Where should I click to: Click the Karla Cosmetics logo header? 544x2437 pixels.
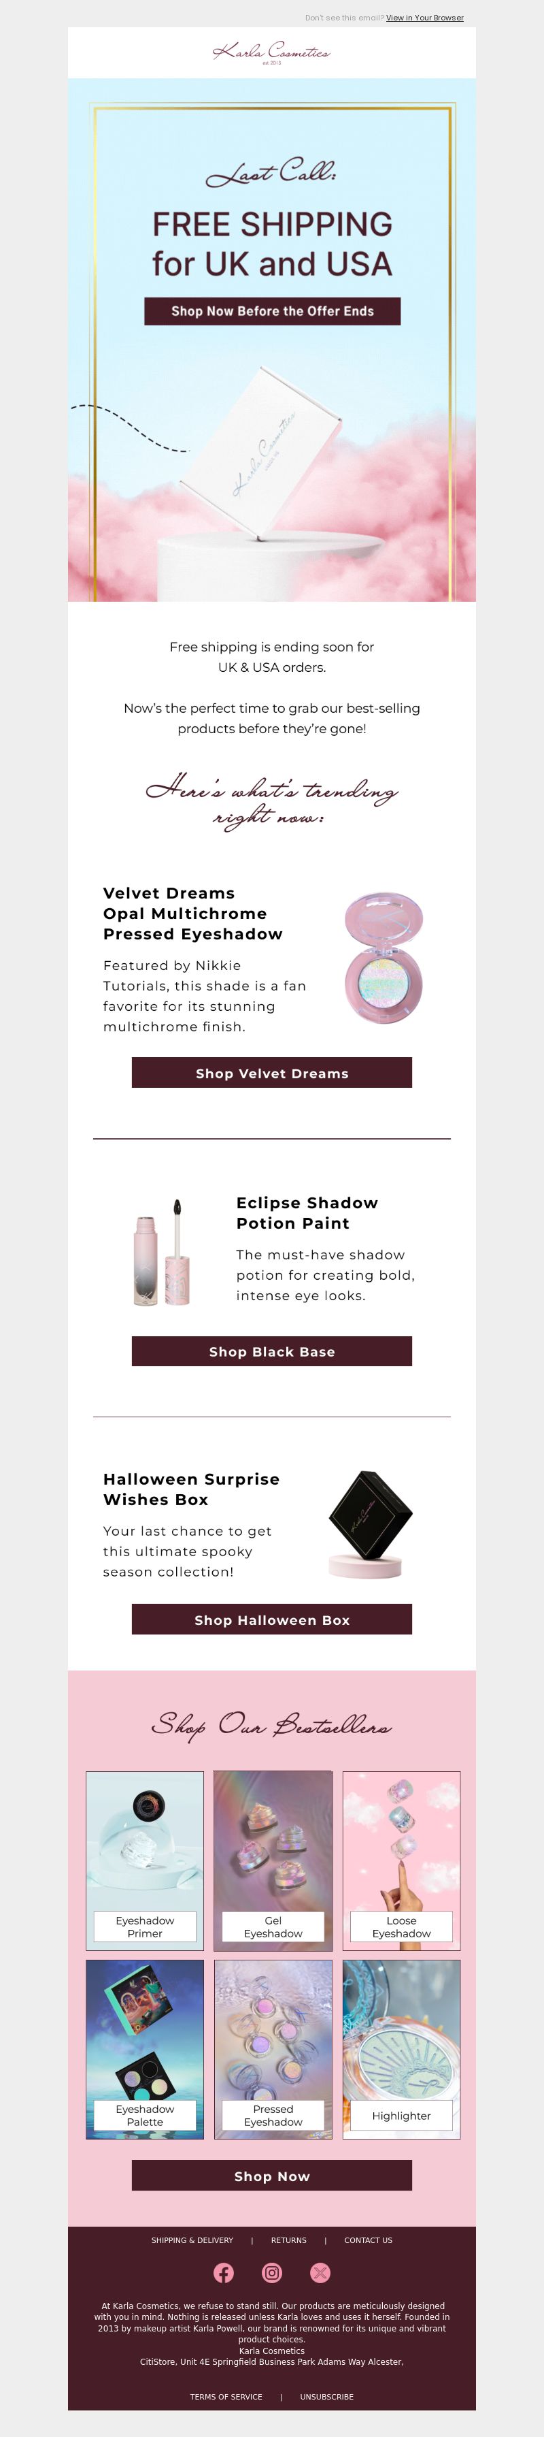pyautogui.click(x=272, y=52)
